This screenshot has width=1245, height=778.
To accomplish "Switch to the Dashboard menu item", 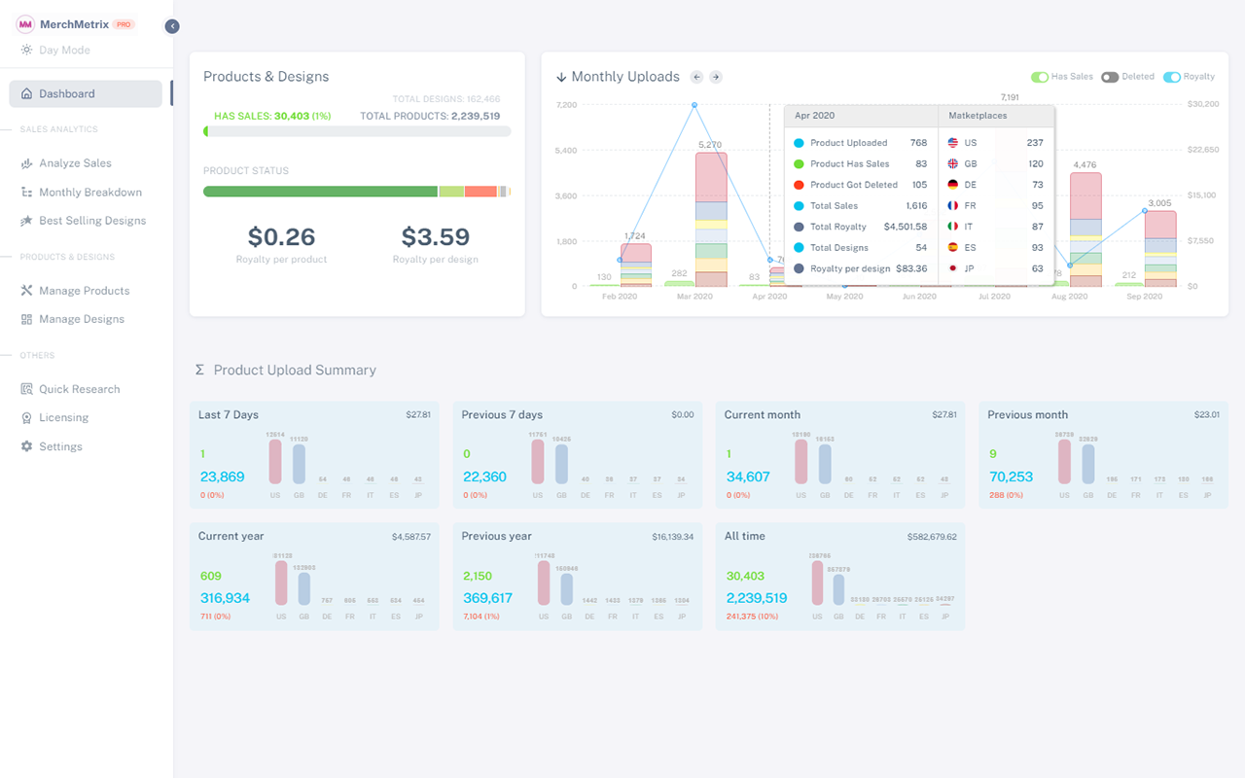I will point(86,93).
